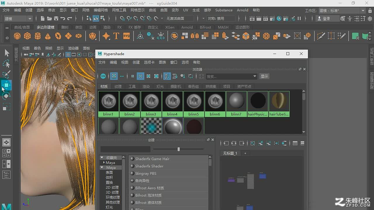Screen dimensions: 374x210
Task: Expand the Hypershade search field dropdown arrow
Action: pos(255,76)
